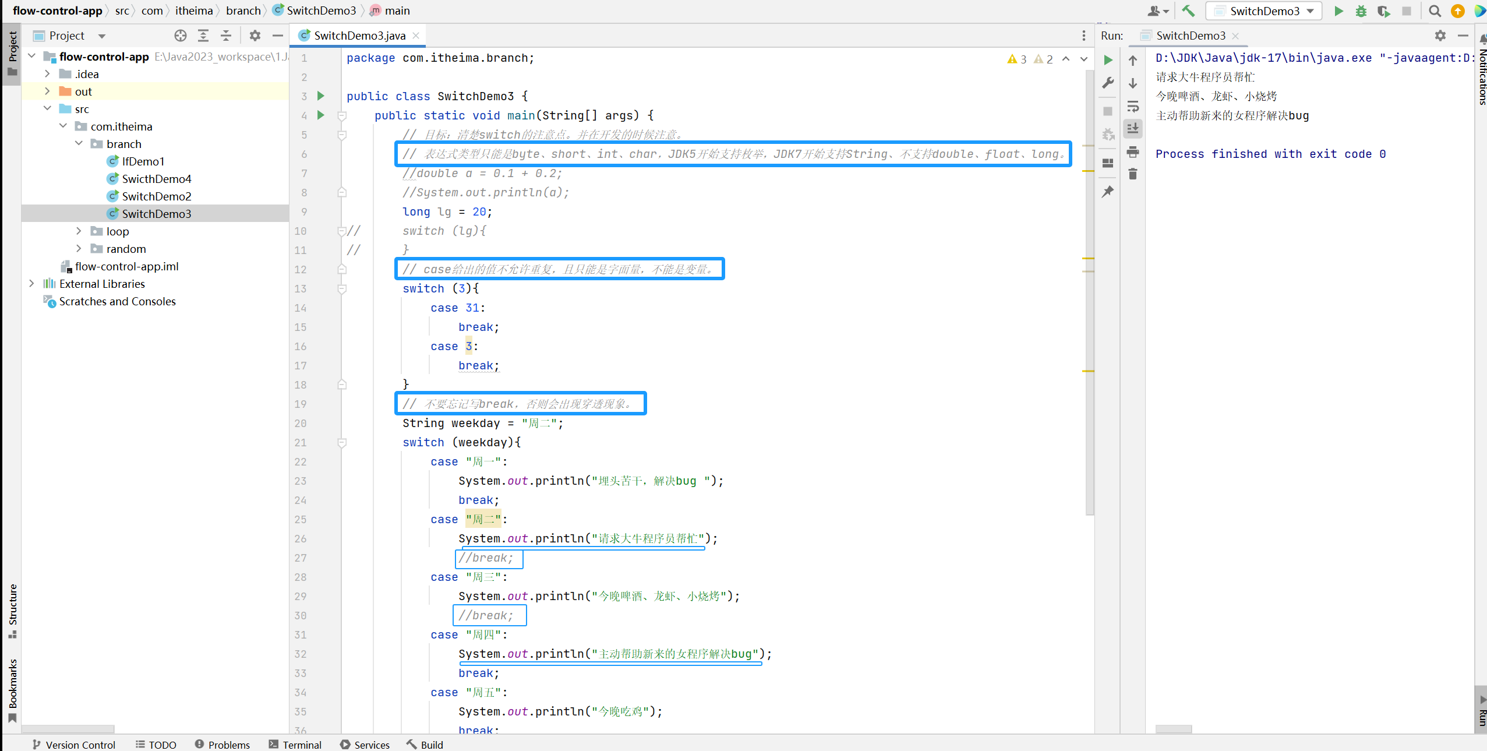Expand the loop package folder
This screenshot has width=1487, height=751.
click(79, 231)
